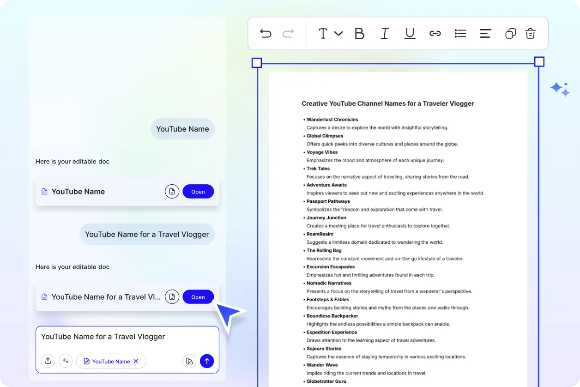Click the Journey Junction bullet

point(326,218)
